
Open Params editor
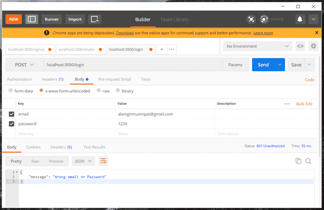tap(235, 65)
